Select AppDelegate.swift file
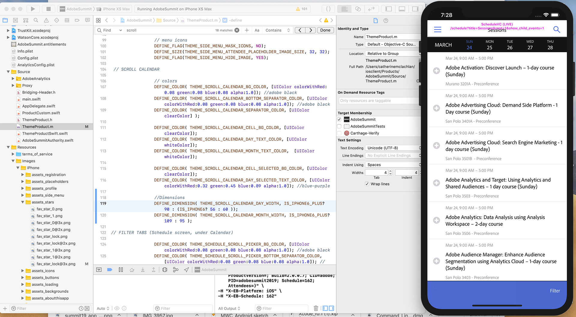 [x=39, y=106]
